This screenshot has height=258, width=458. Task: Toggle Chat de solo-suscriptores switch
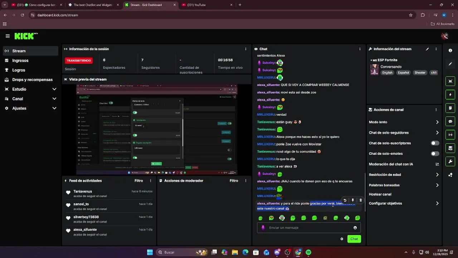click(x=435, y=143)
